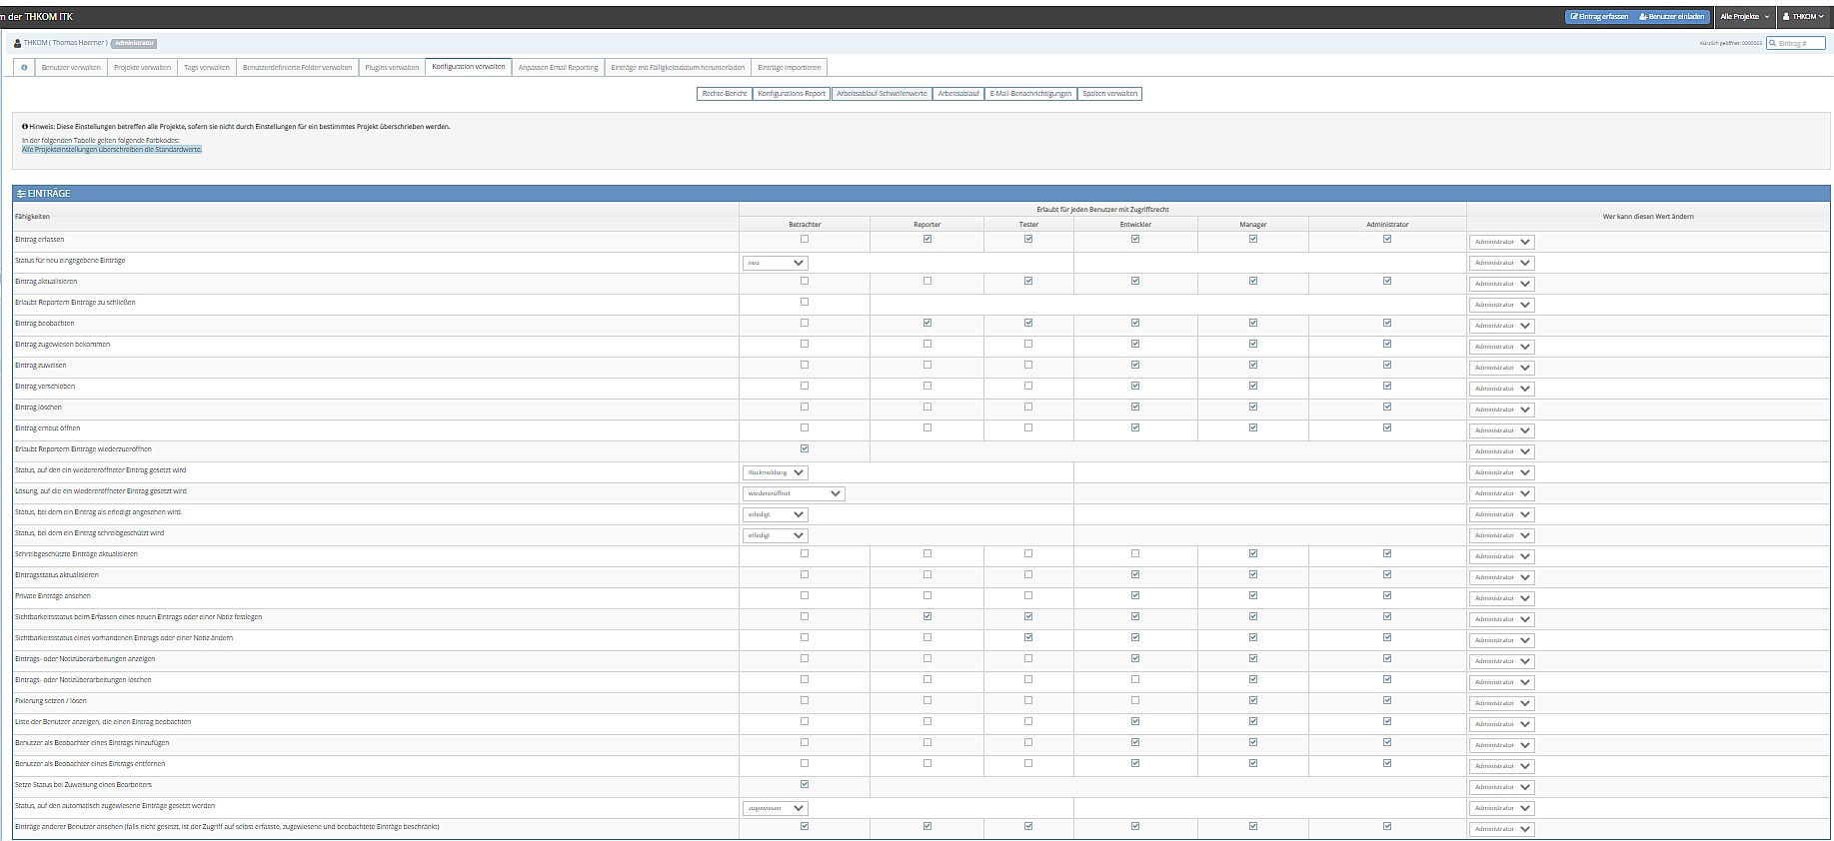Open auto-assigned status dropdown showing 'zugewiesen'
This screenshot has height=841, width=1834.
(x=776, y=808)
